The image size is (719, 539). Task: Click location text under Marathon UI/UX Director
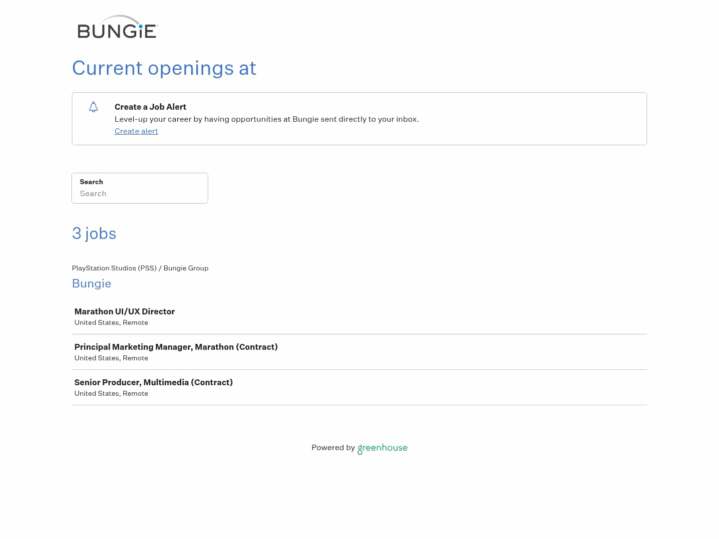pos(111,322)
